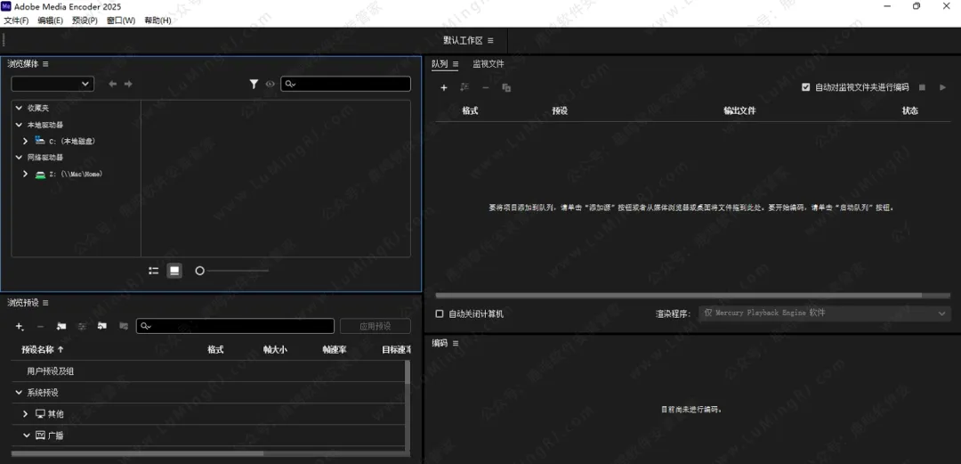The image size is (961, 464).
Task: Open the 浏览媒体 panel menu icon
Action: [45, 64]
